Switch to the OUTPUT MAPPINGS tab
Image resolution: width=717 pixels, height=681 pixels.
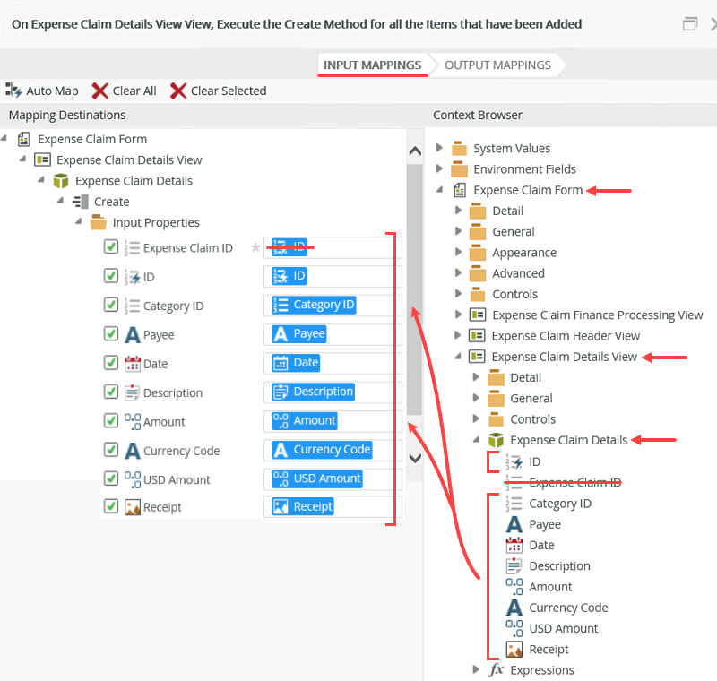(x=497, y=65)
